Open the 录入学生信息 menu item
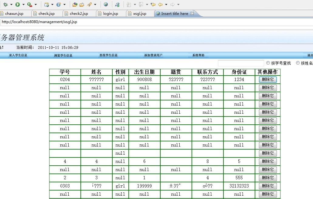 point(18,55)
